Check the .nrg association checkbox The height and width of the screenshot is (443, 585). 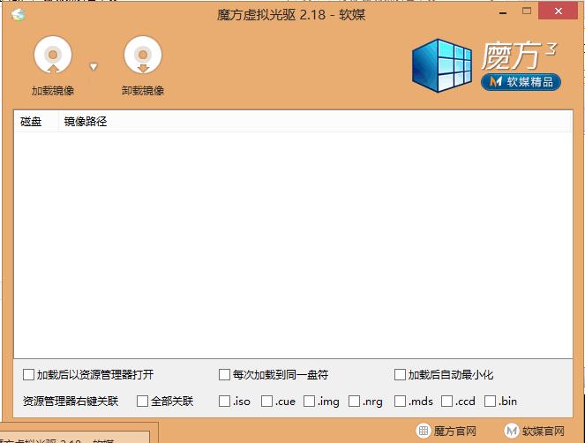pyautogui.click(x=354, y=402)
